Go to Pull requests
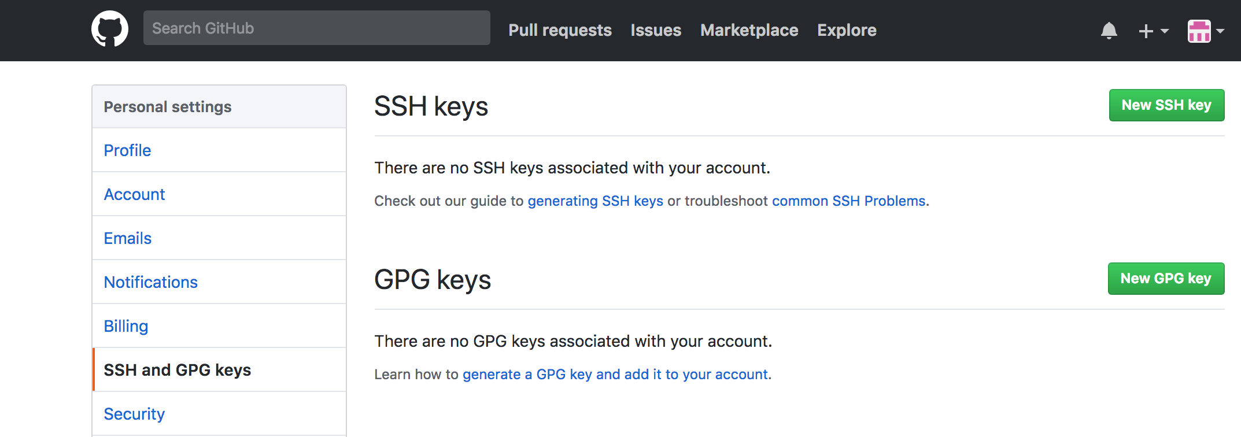Viewport: 1241px width, 437px height. (560, 30)
